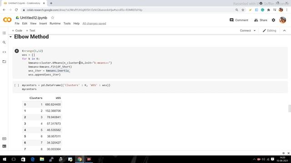Image resolution: width=291 pixels, height=163 pixels.
Task: Click the WSS column header
Action: click(58, 98)
